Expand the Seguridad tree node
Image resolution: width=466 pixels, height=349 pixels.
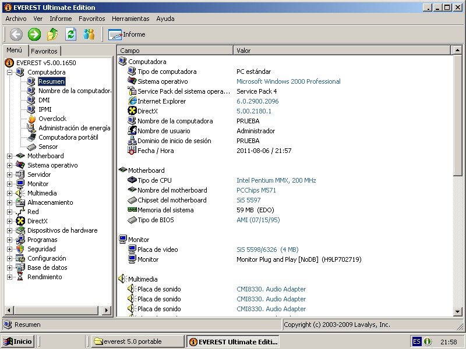9,250
